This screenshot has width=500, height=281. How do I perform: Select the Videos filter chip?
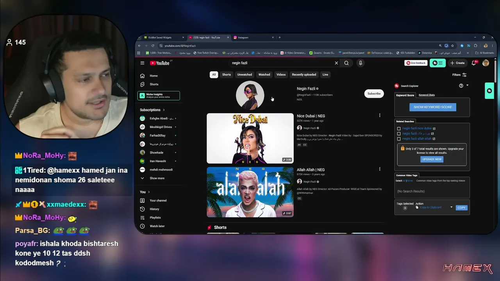281,75
